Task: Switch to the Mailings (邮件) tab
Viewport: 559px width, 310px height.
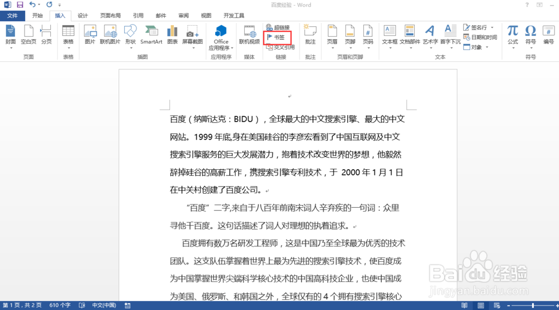Action: pos(161,16)
